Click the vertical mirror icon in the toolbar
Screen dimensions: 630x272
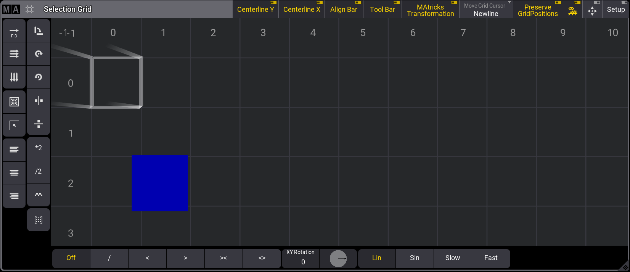click(x=39, y=101)
